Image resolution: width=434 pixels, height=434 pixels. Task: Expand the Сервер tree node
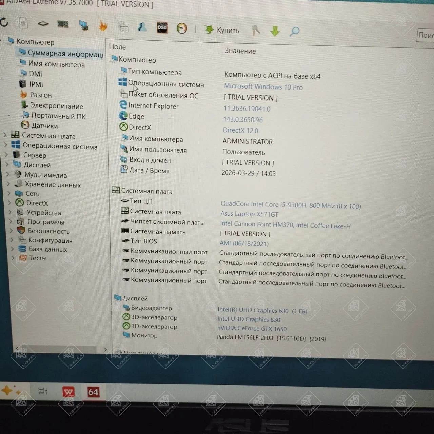6,155
